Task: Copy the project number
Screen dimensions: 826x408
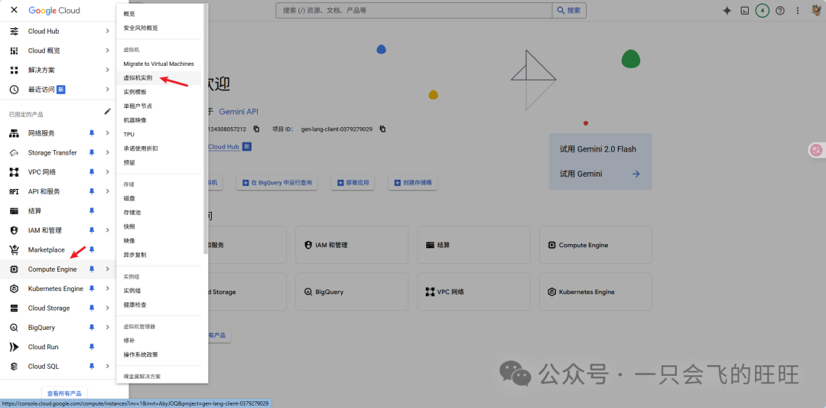Action: click(256, 129)
